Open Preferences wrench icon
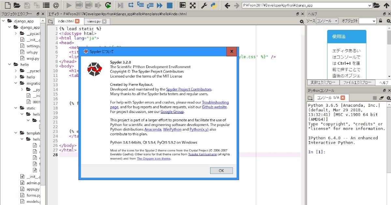The image size is (391, 205). (x=204, y=5)
